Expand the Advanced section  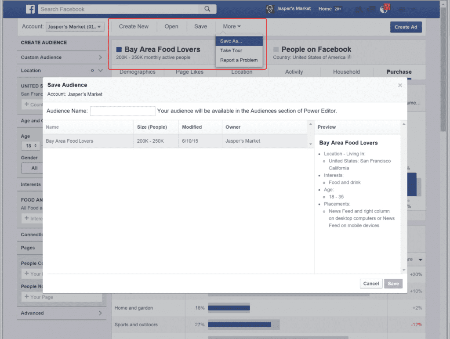pyautogui.click(x=62, y=313)
